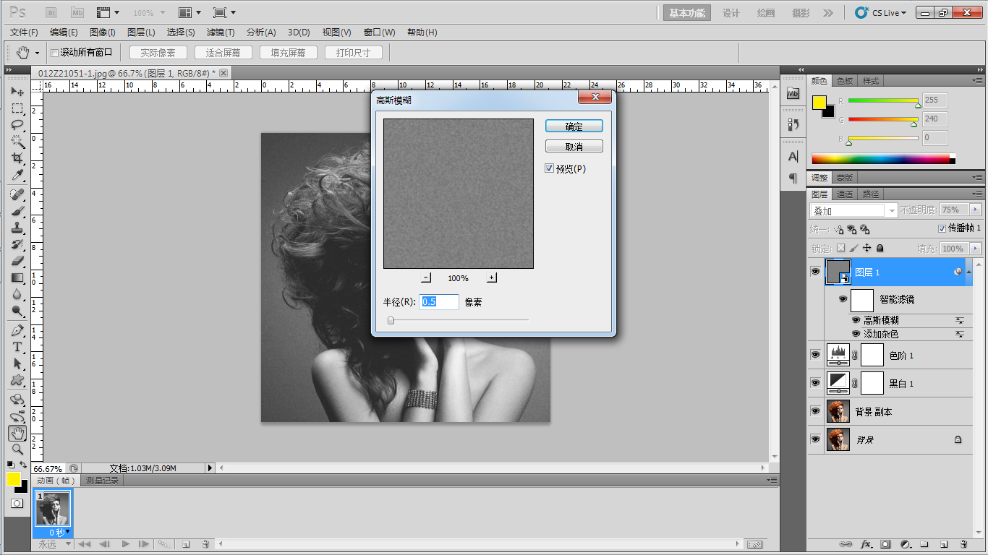Click zoom in plus button in preview
This screenshot has height=555, width=988.
point(492,277)
